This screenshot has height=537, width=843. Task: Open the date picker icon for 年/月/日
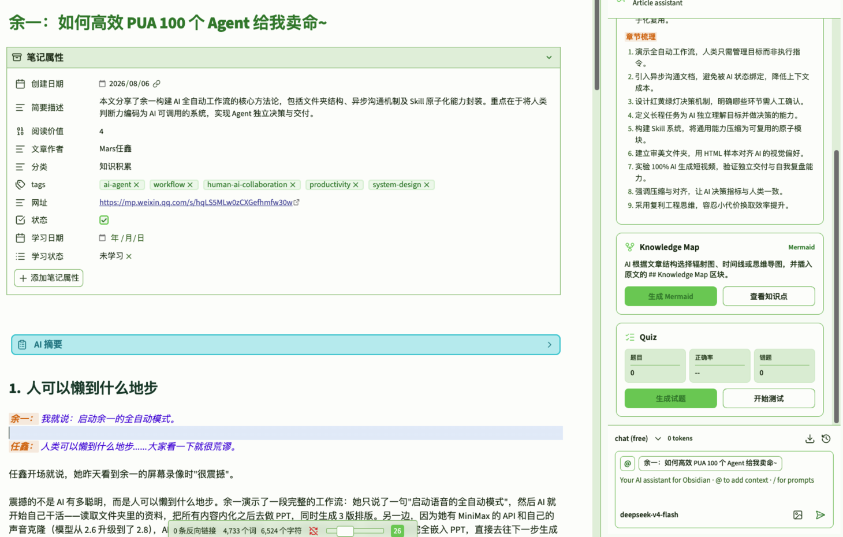102,238
